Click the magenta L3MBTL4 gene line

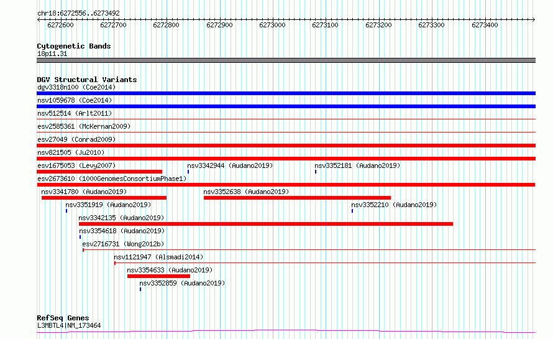click(286, 332)
